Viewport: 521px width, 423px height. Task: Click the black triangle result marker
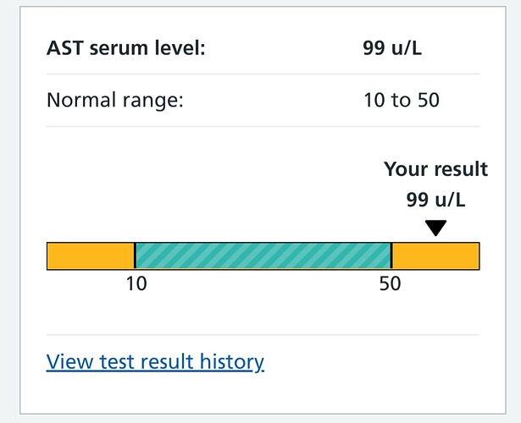(x=435, y=228)
